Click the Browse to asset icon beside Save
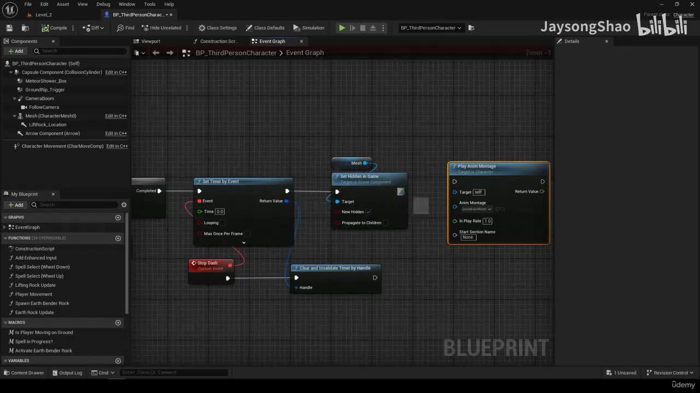The height and width of the screenshot is (393, 700). (25, 28)
